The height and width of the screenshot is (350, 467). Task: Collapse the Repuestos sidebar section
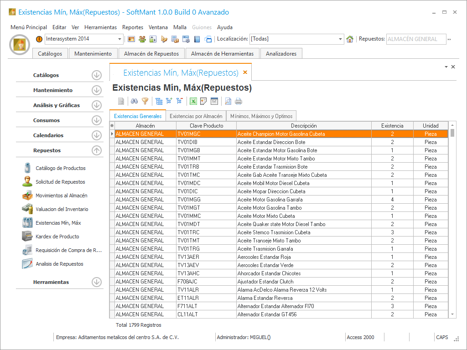(x=96, y=150)
